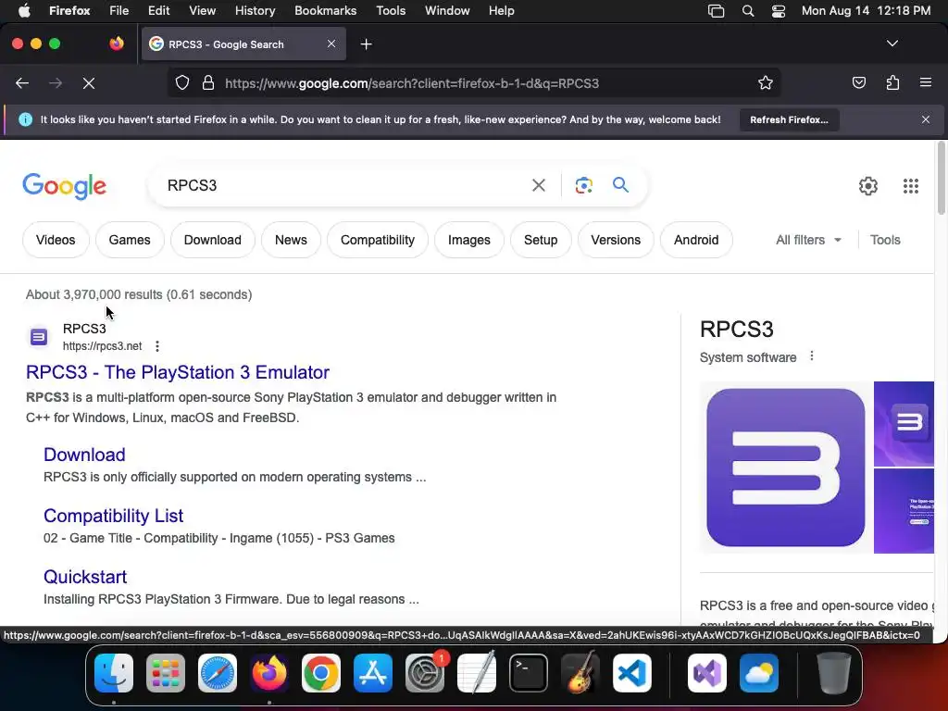The image size is (948, 711).
Task: Search by image with Google Lens icon
Action: [583, 185]
